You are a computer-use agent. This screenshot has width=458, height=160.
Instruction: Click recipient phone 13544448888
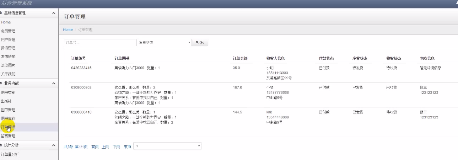pyautogui.click(x=278, y=117)
